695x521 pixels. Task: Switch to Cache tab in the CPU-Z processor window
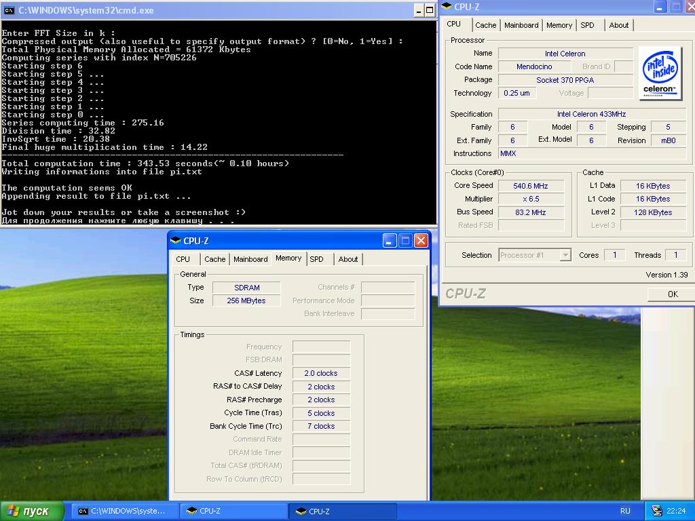tap(485, 25)
